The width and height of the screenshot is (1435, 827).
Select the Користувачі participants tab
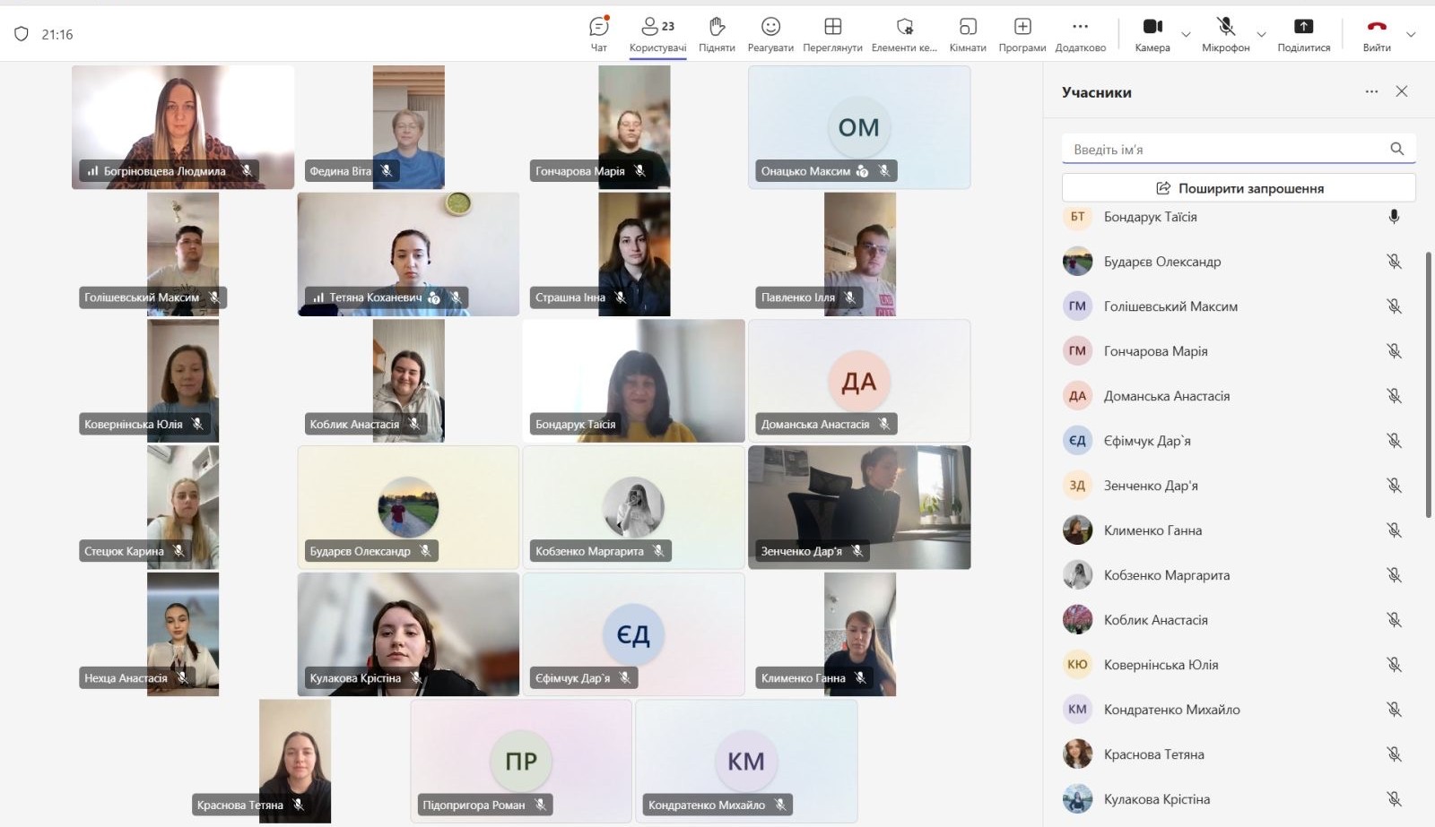tap(657, 34)
